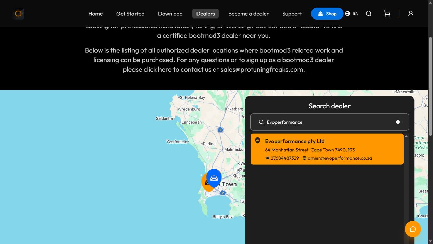
Task: Click the page vertical scrollbar thumb
Action: click(430, 86)
